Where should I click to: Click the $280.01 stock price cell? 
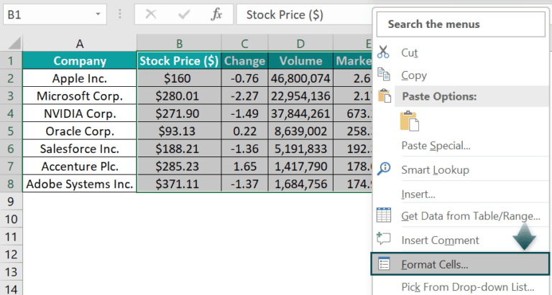click(179, 95)
